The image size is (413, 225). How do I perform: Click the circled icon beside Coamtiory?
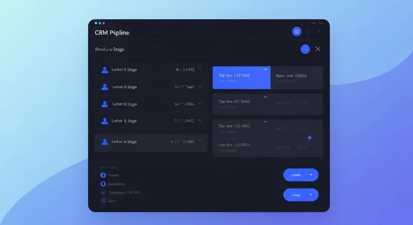tap(103, 192)
